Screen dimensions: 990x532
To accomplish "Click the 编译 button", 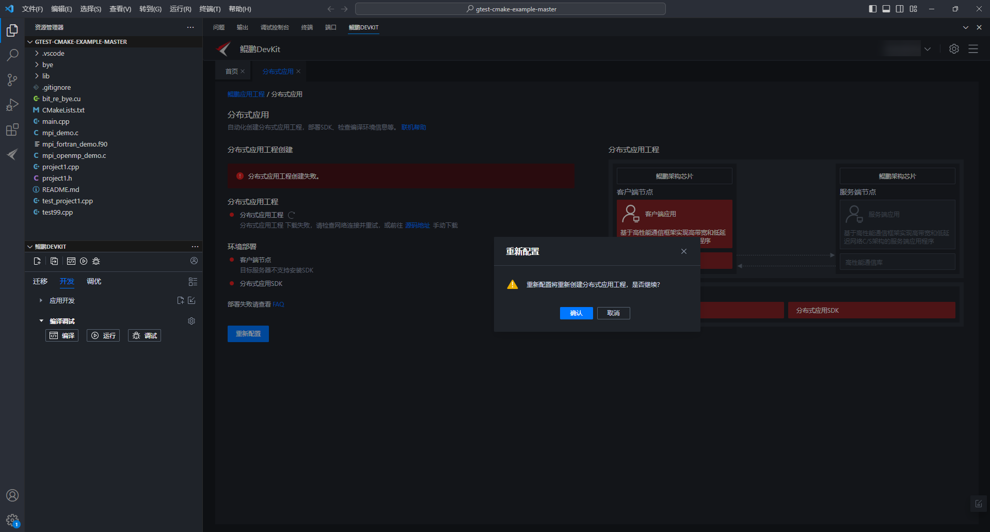I will pos(62,335).
